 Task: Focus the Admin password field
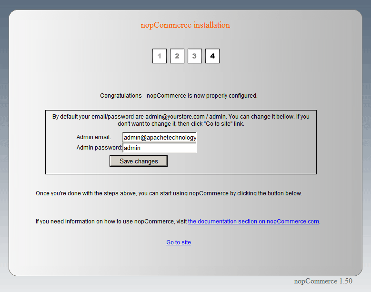coord(160,148)
